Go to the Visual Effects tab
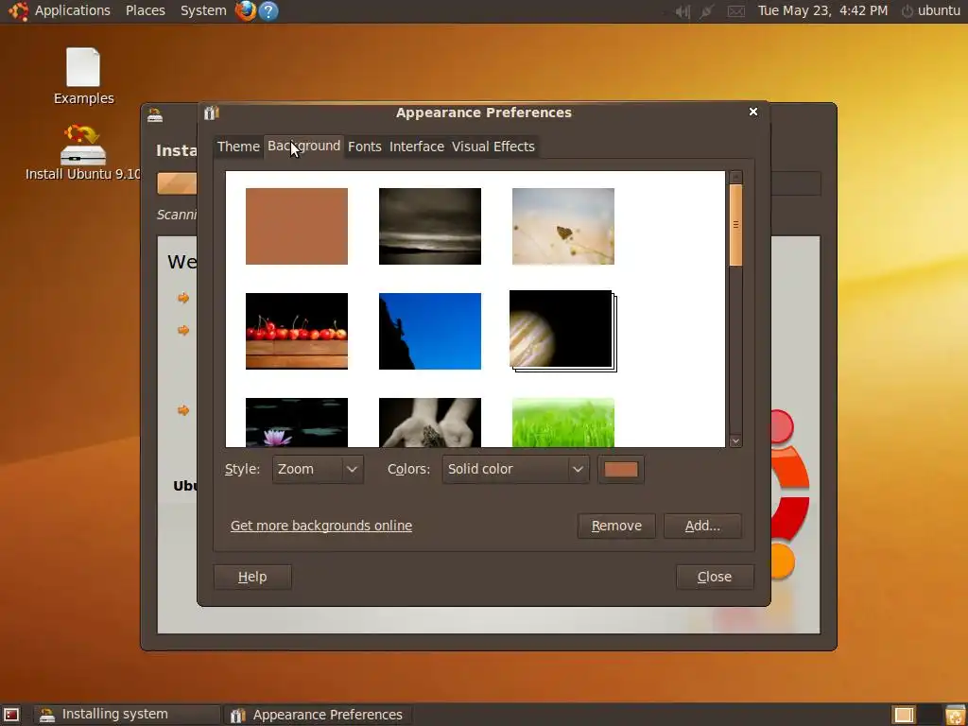Screen dimensions: 968x726 (493, 147)
